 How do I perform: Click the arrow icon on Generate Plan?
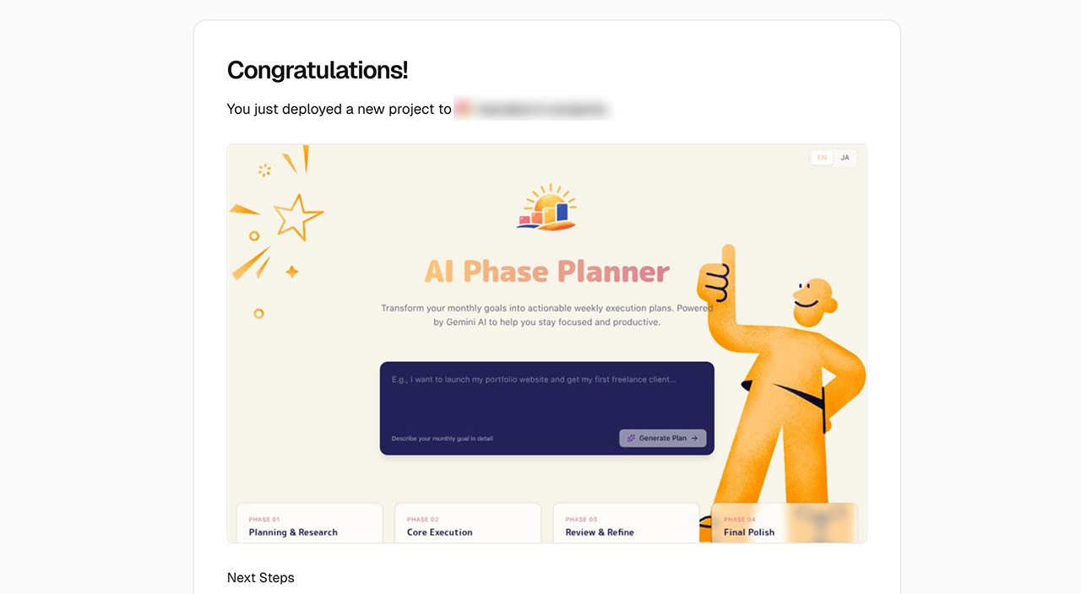coord(694,439)
